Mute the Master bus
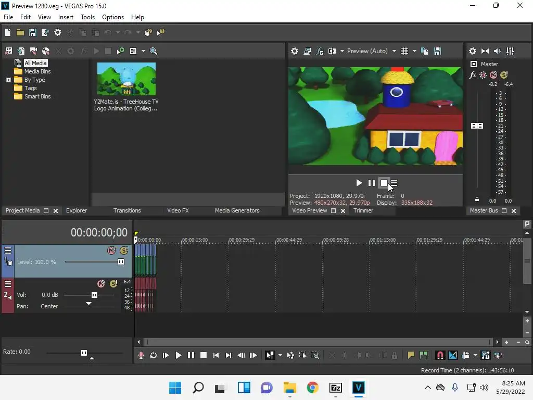This screenshot has height=400, width=533. (493, 75)
